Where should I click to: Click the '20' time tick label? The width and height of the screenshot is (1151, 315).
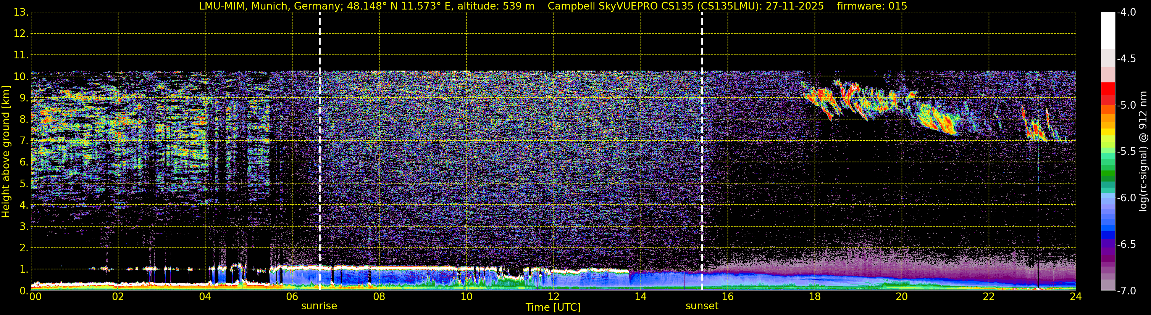click(902, 297)
